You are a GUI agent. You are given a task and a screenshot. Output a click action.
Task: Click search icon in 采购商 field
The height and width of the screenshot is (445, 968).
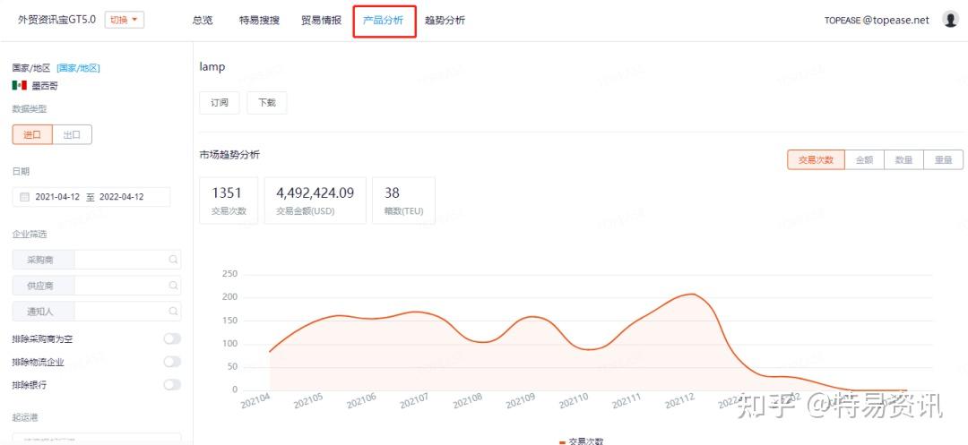click(174, 260)
